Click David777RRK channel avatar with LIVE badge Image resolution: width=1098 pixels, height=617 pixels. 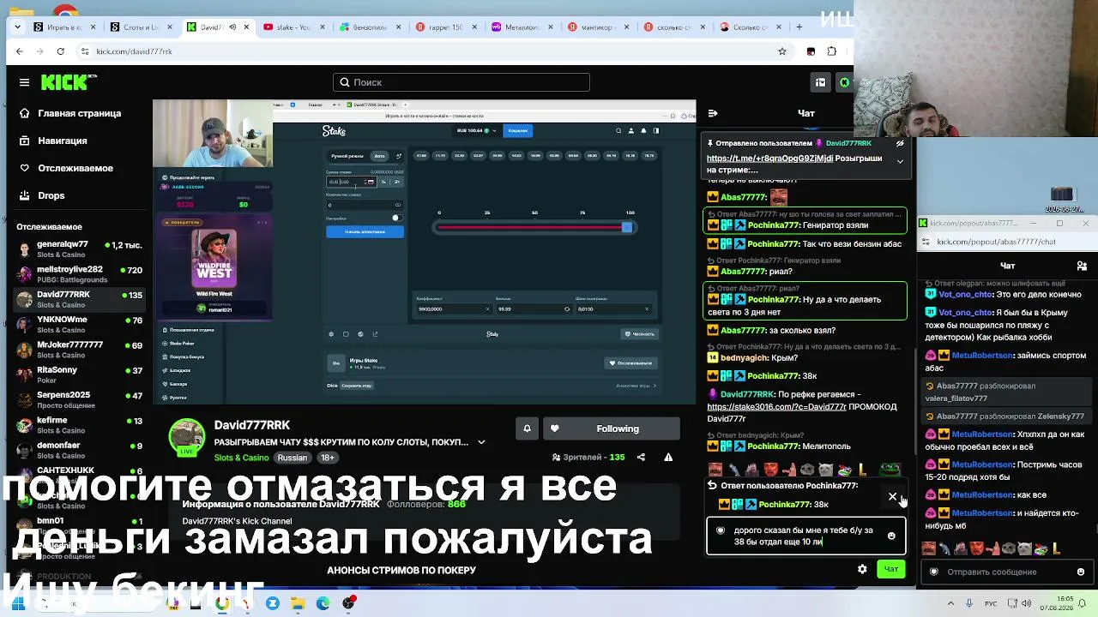point(187,437)
